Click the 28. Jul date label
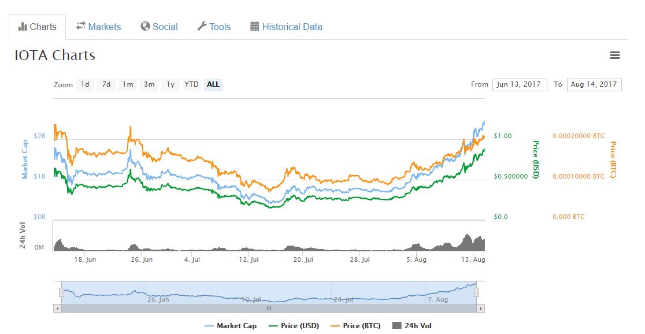 (x=359, y=259)
